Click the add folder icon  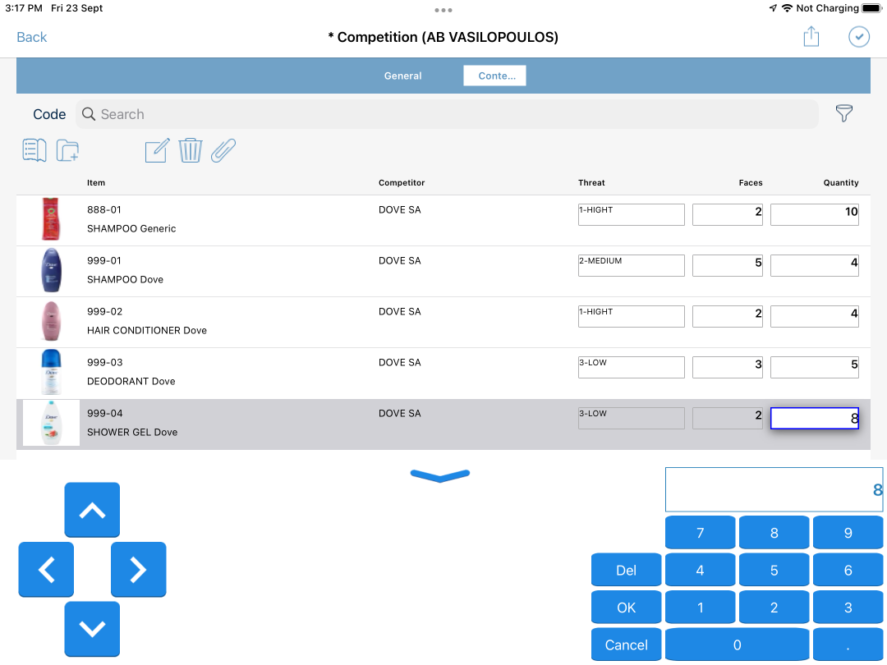[67, 150]
